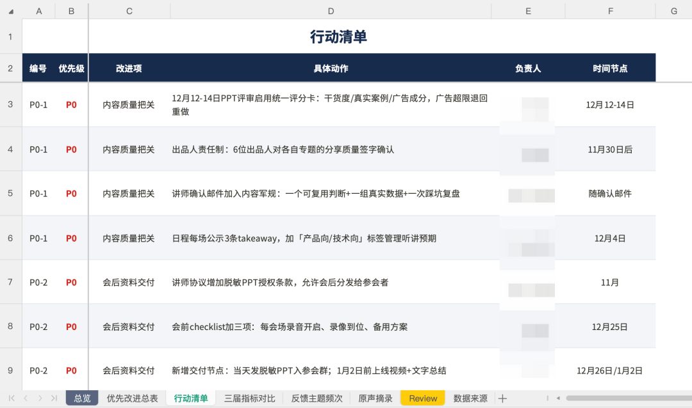
Task: Select cell with 12月12-14日 date
Action: pos(611,105)
